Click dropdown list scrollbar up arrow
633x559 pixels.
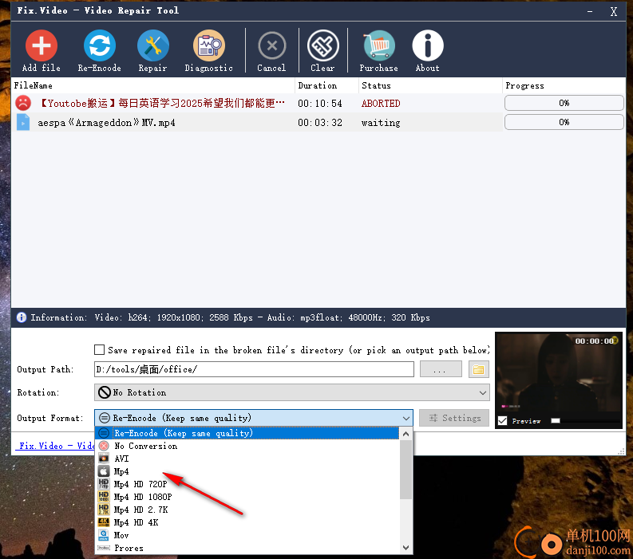pyautogui.click(x=406, y=434)
